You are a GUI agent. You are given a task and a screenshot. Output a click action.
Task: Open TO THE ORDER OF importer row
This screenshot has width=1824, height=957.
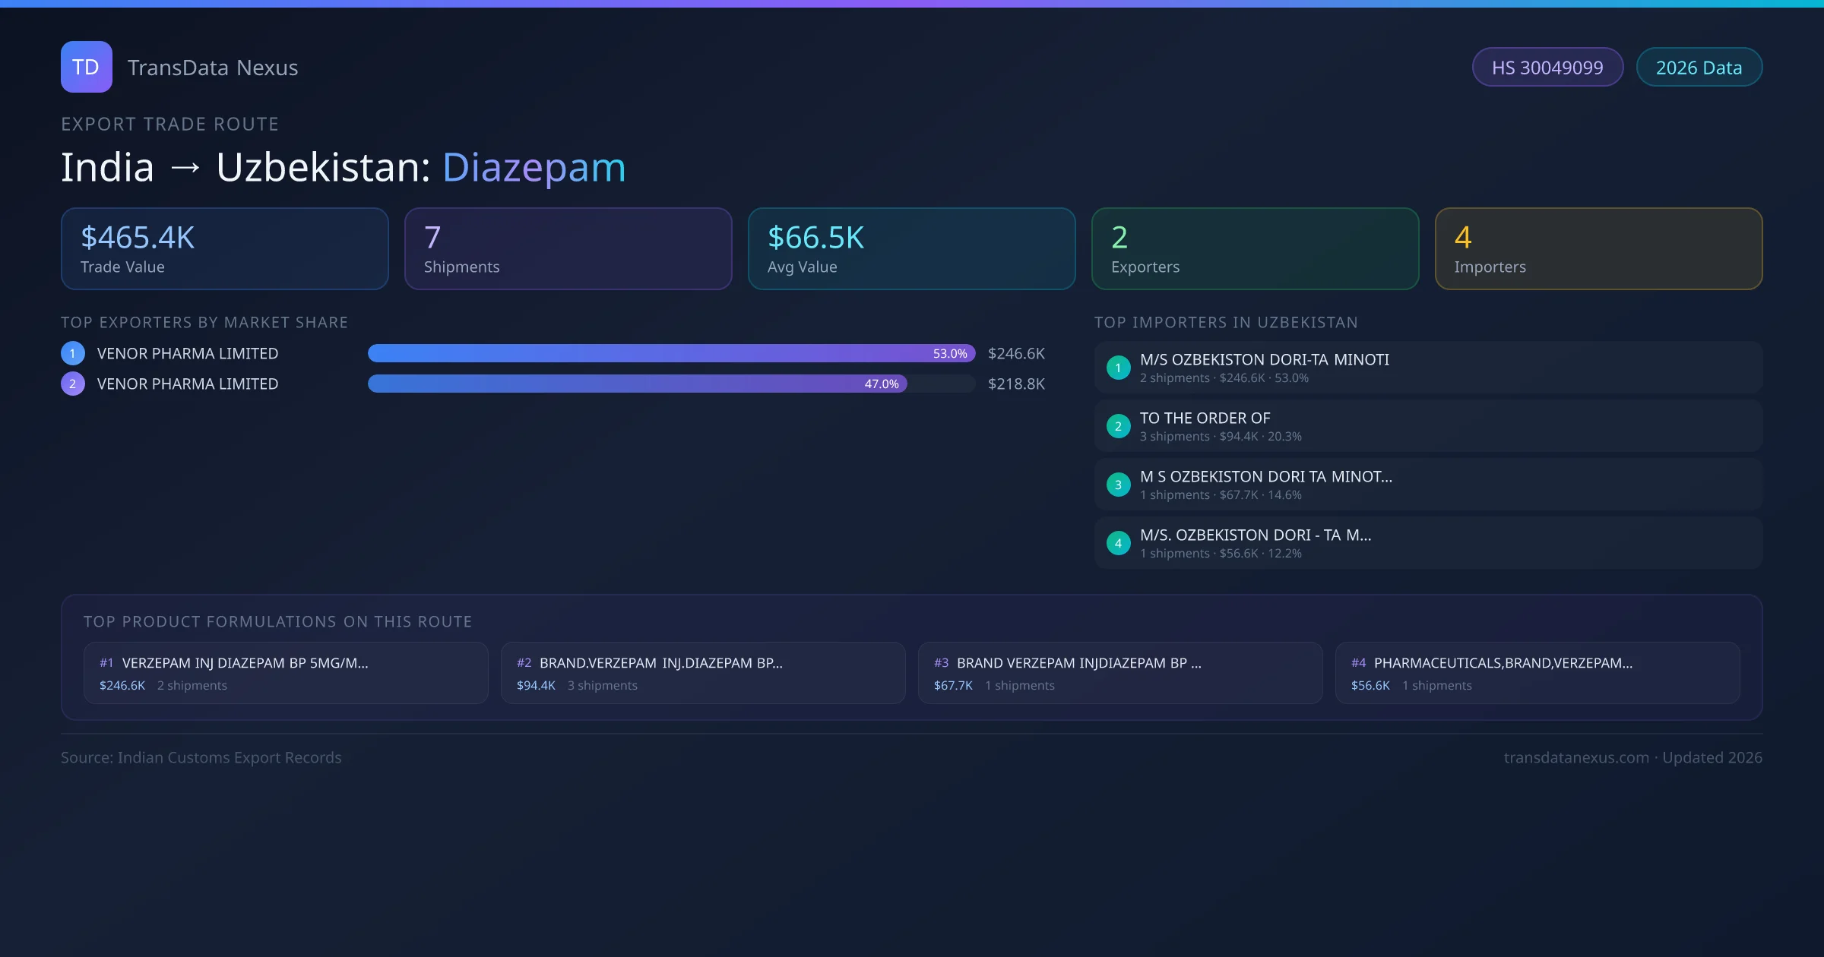1427,426
